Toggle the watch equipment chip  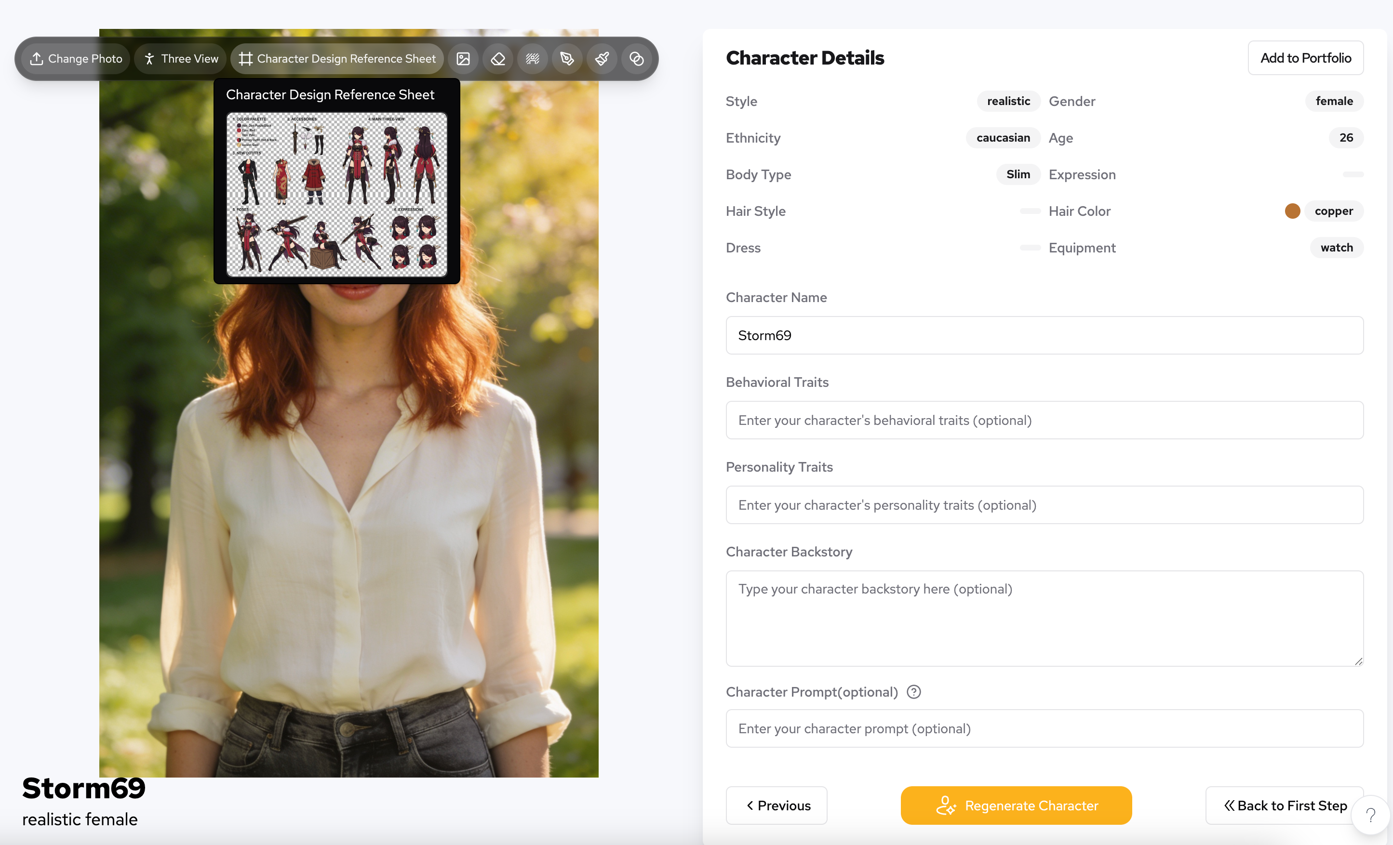[1337, 248]
